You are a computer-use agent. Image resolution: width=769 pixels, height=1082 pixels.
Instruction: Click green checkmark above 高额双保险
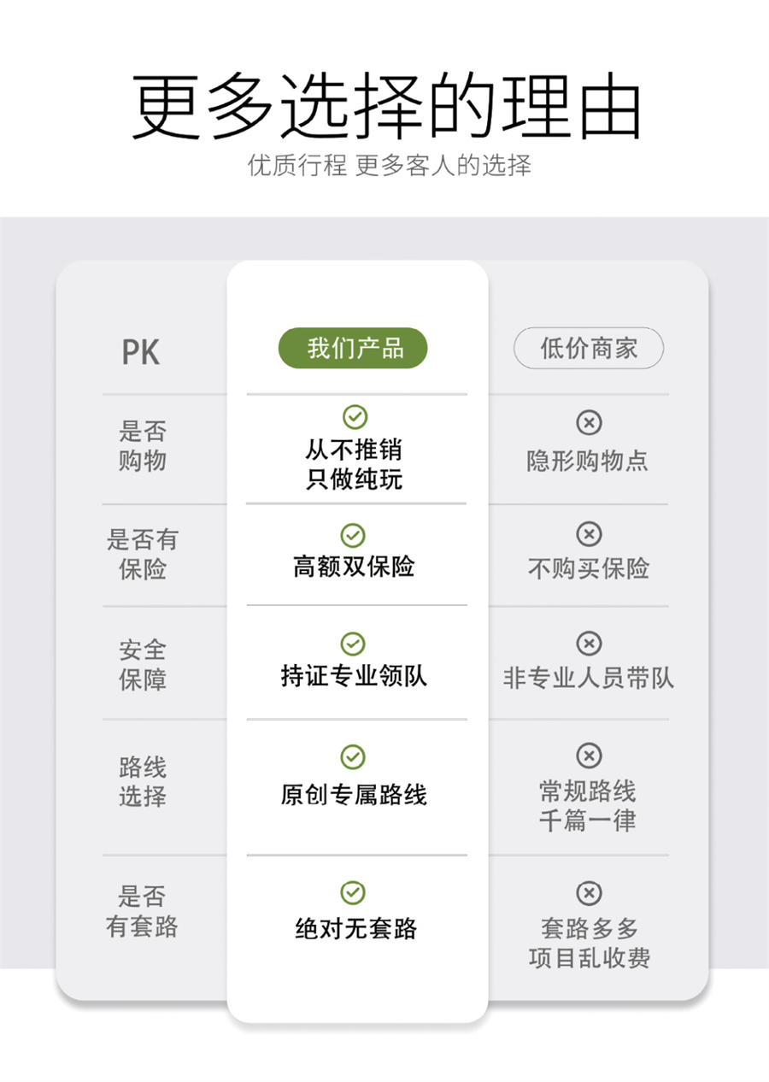[353, 536]
